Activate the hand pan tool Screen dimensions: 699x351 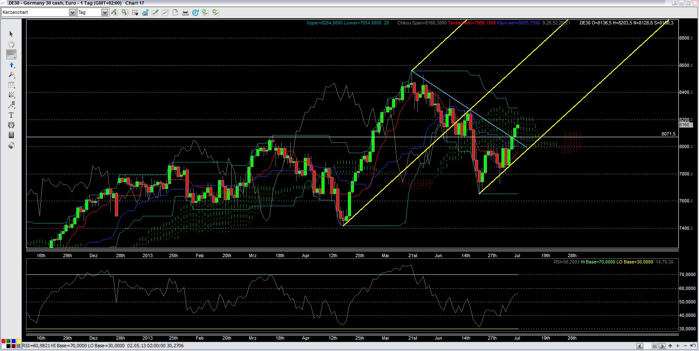11,44
